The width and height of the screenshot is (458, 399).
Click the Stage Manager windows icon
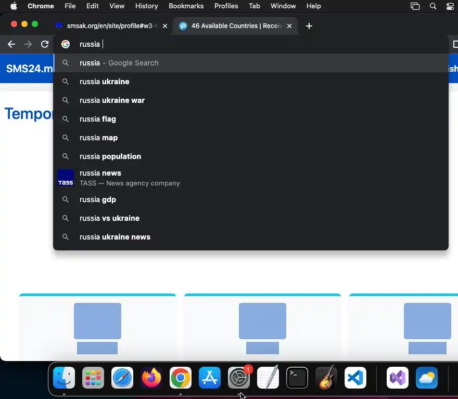pos(415,6)
